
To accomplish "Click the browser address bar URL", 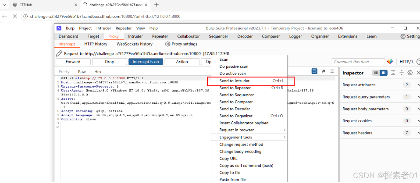I will [x=105, y=16].
